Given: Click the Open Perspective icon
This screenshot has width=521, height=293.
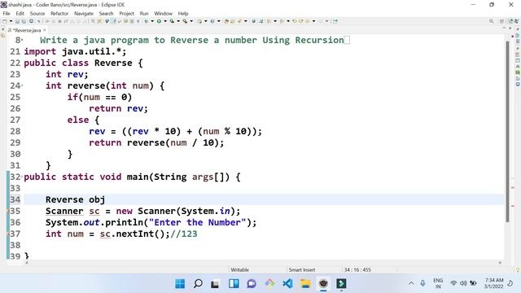Looking at the screenshot, I should coord(501,21).
